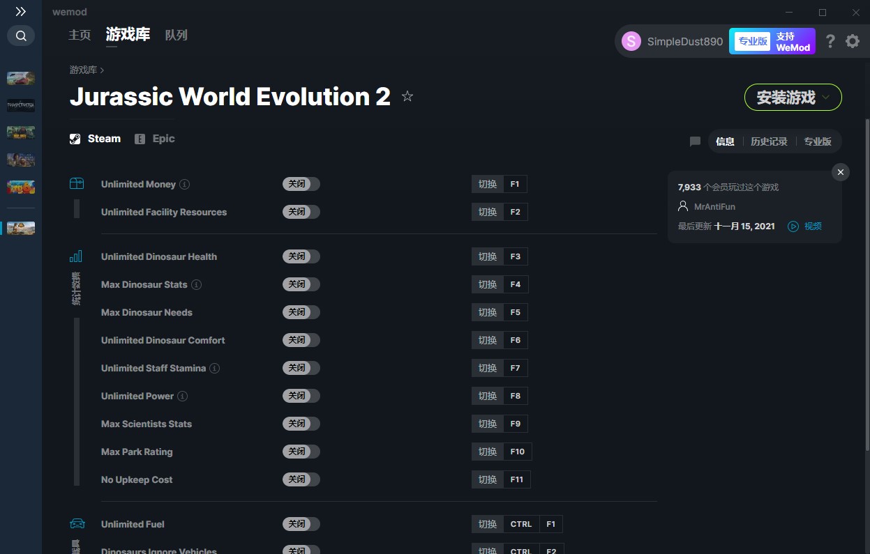
Task: Show info icon beside Unlimited Money
Action: [184, 184]
